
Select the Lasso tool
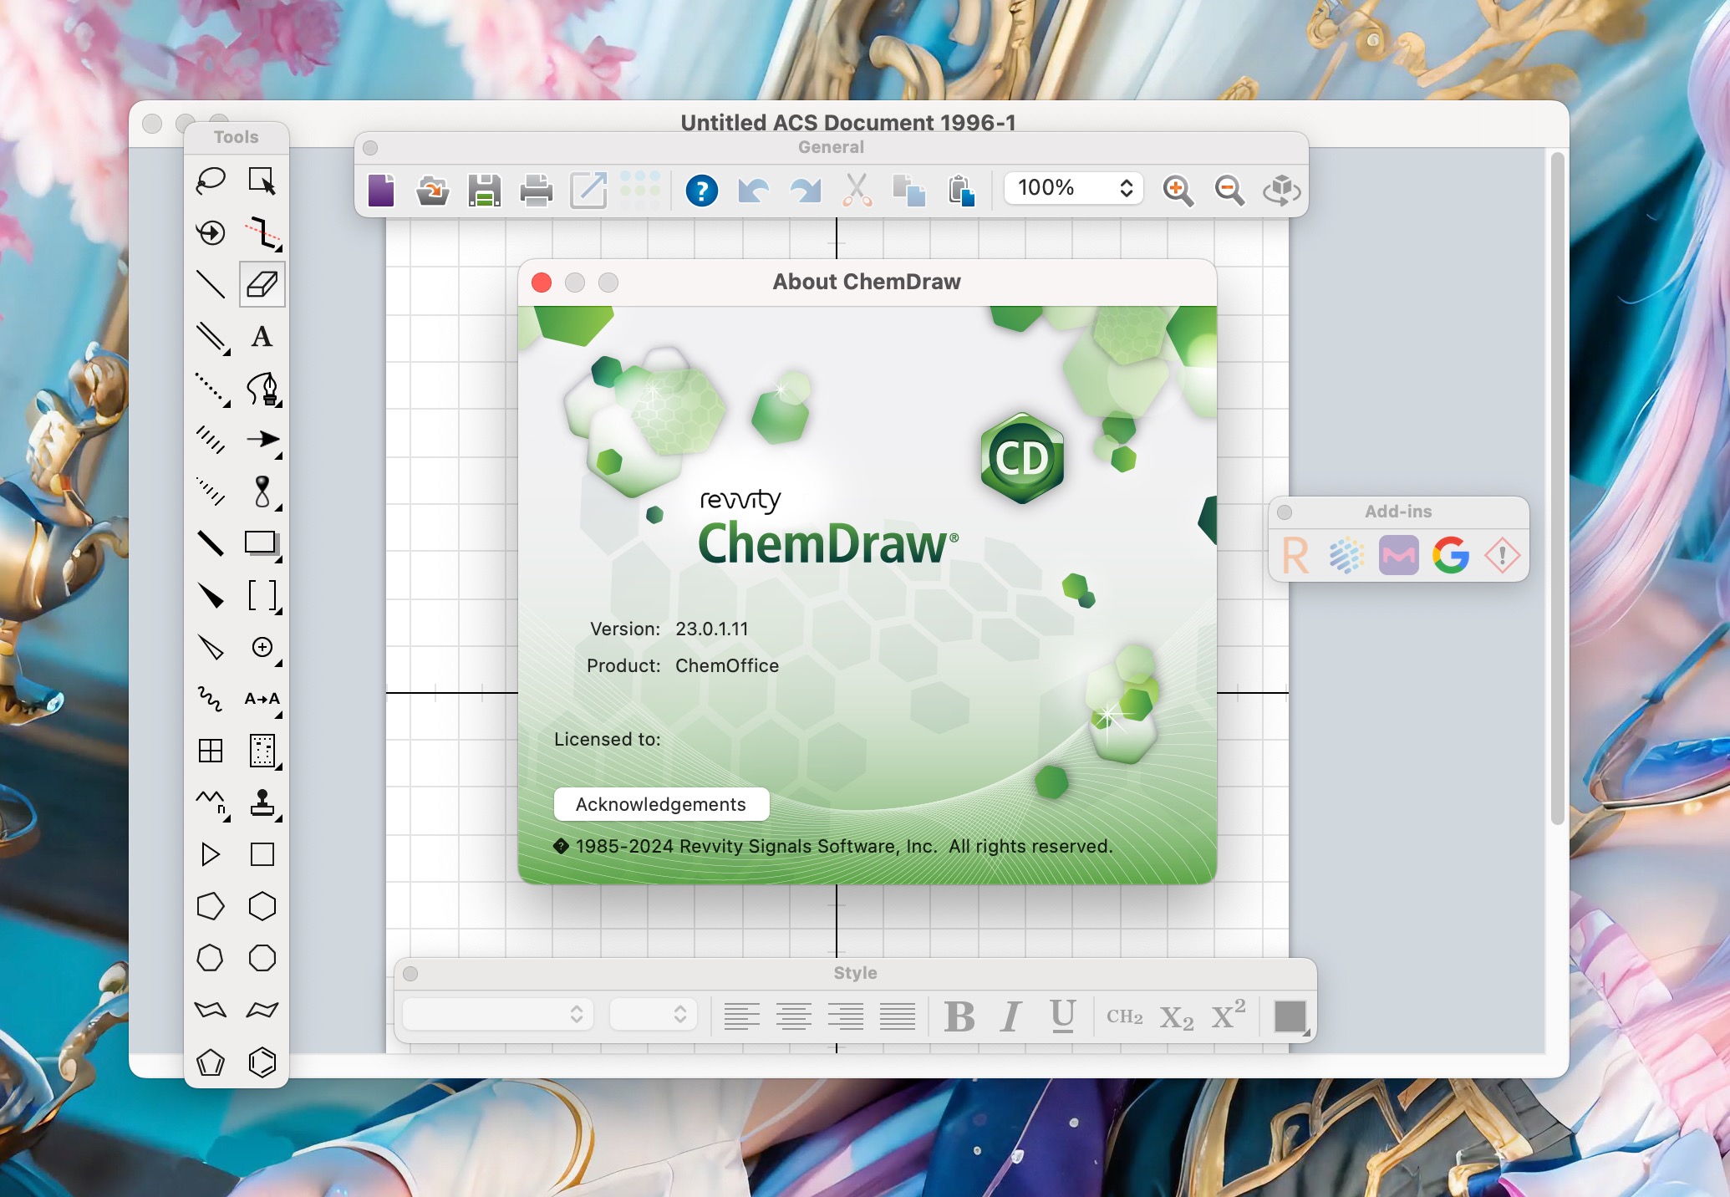(x=211, y=181)
